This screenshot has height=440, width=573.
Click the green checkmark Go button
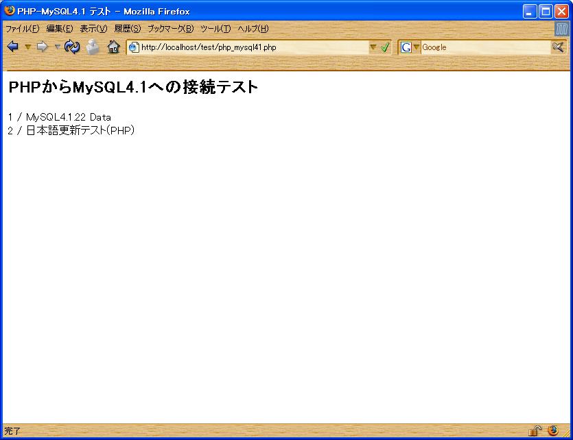[385, 47]
